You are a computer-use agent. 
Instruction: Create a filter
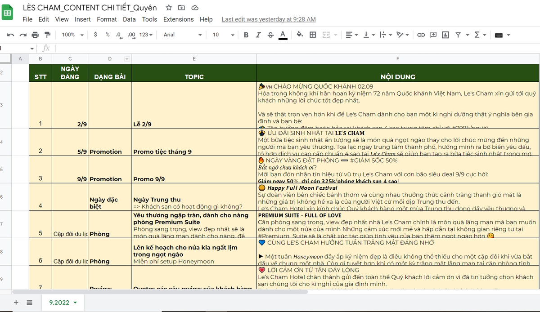point(458,35)
